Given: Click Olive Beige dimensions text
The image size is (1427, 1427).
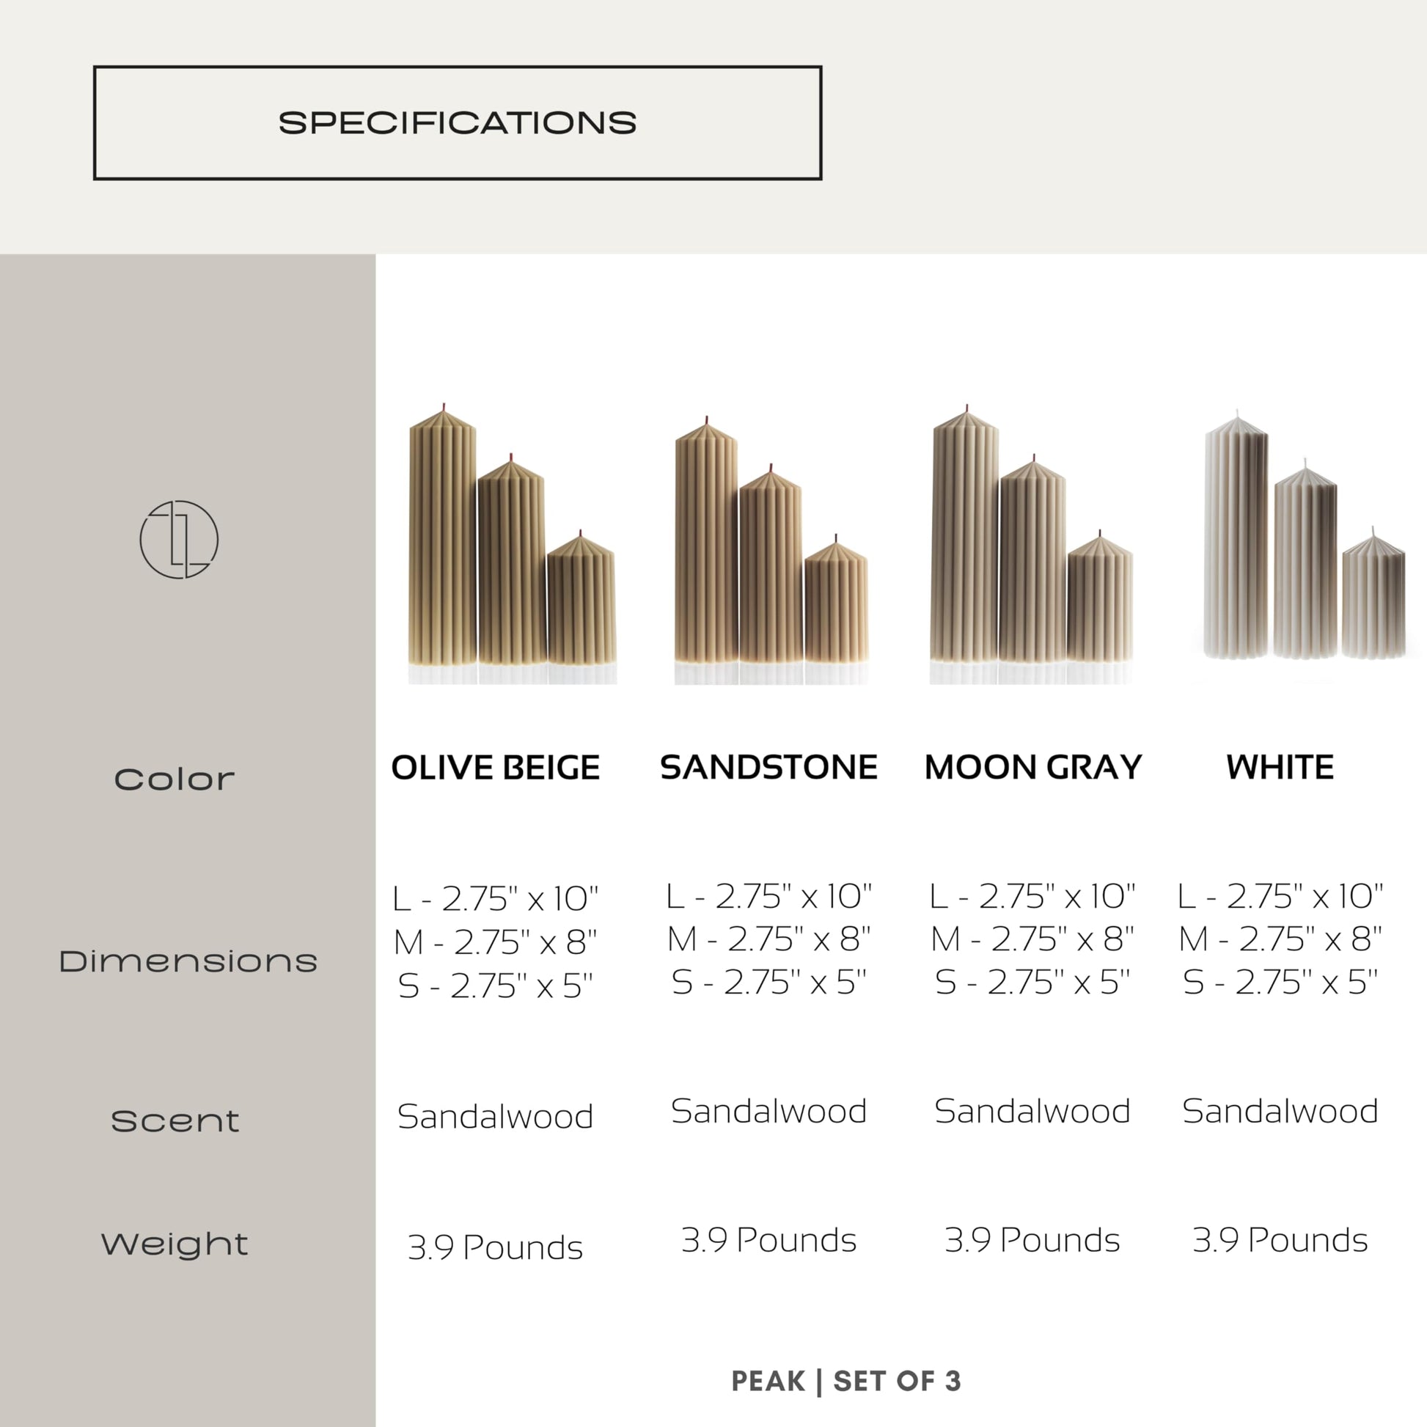Looking at the screenshot, I should 495,942.
